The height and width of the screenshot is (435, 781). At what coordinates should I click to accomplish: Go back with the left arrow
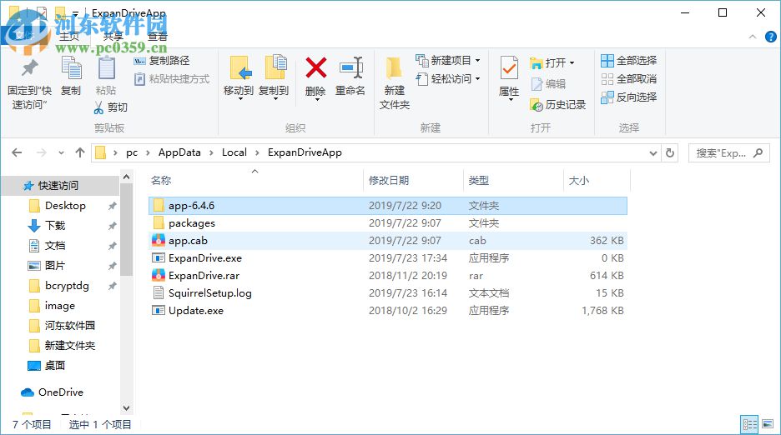(x=17, y=152)
